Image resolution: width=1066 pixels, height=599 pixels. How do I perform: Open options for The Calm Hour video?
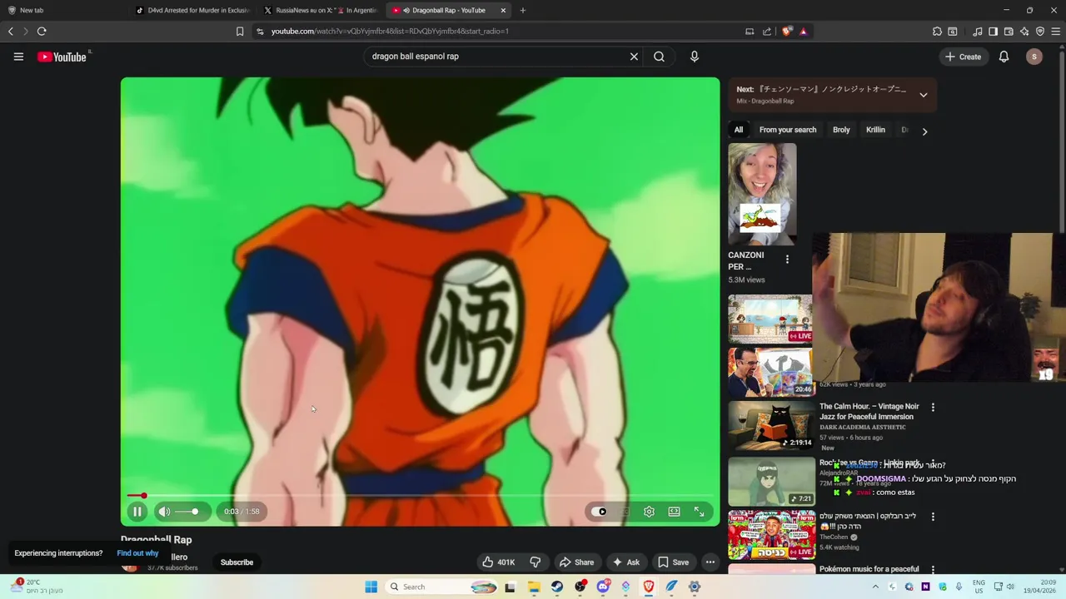pos(933,408)
